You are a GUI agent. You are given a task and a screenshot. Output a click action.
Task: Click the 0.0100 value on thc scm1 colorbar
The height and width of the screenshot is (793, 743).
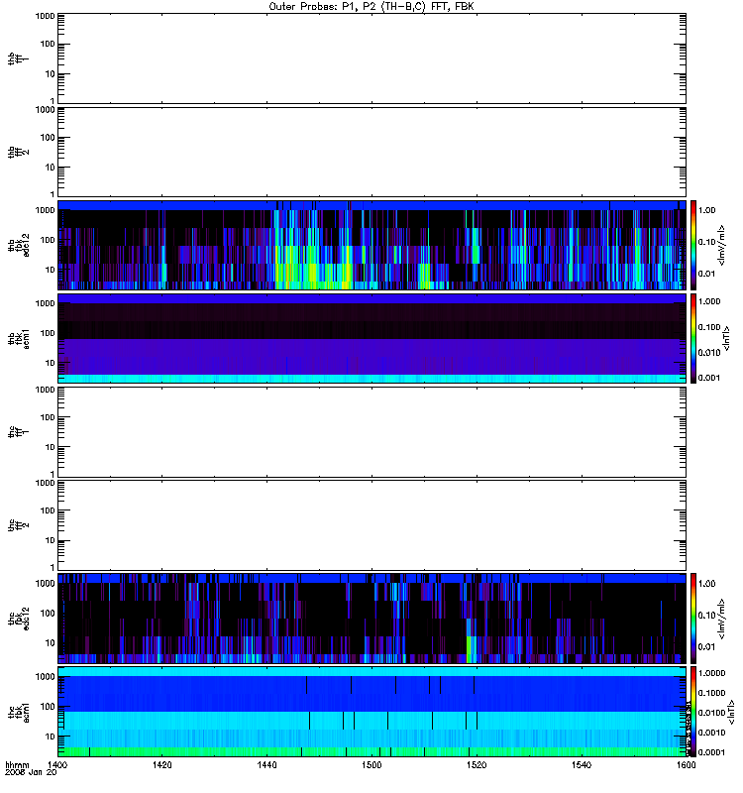click(x=711, y=713)
